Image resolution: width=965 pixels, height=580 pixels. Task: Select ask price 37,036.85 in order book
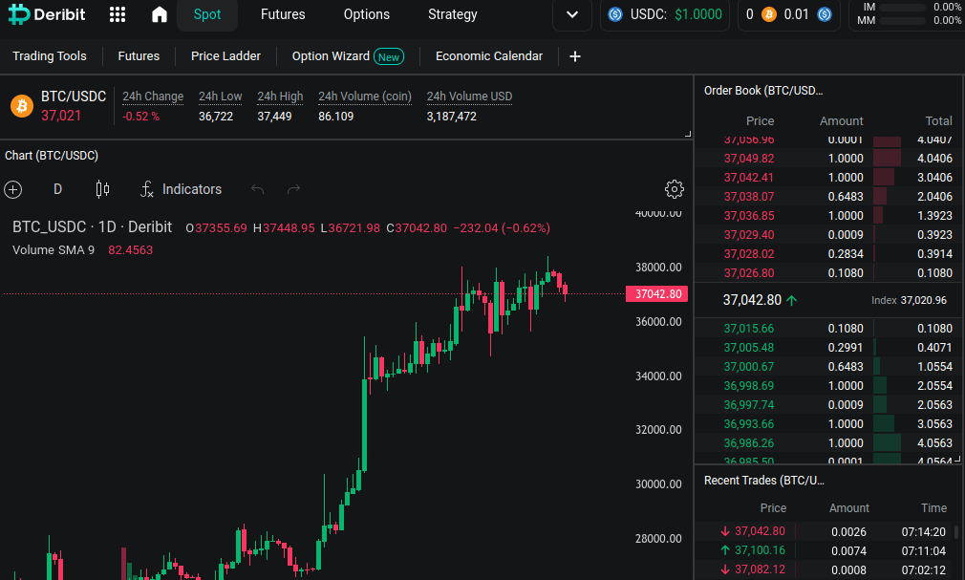[748, 216]
